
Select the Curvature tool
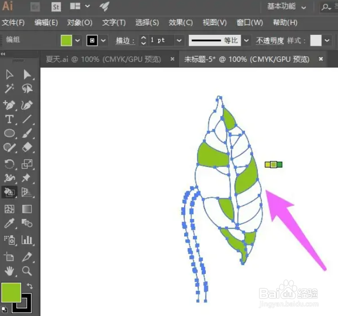coord(27,105)
